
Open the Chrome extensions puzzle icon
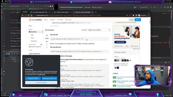(x=133, y=15)
